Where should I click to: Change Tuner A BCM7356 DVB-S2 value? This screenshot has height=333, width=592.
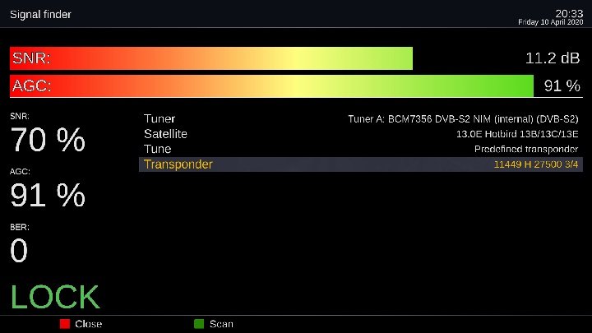pyautogui.click(x=463, y=119)
